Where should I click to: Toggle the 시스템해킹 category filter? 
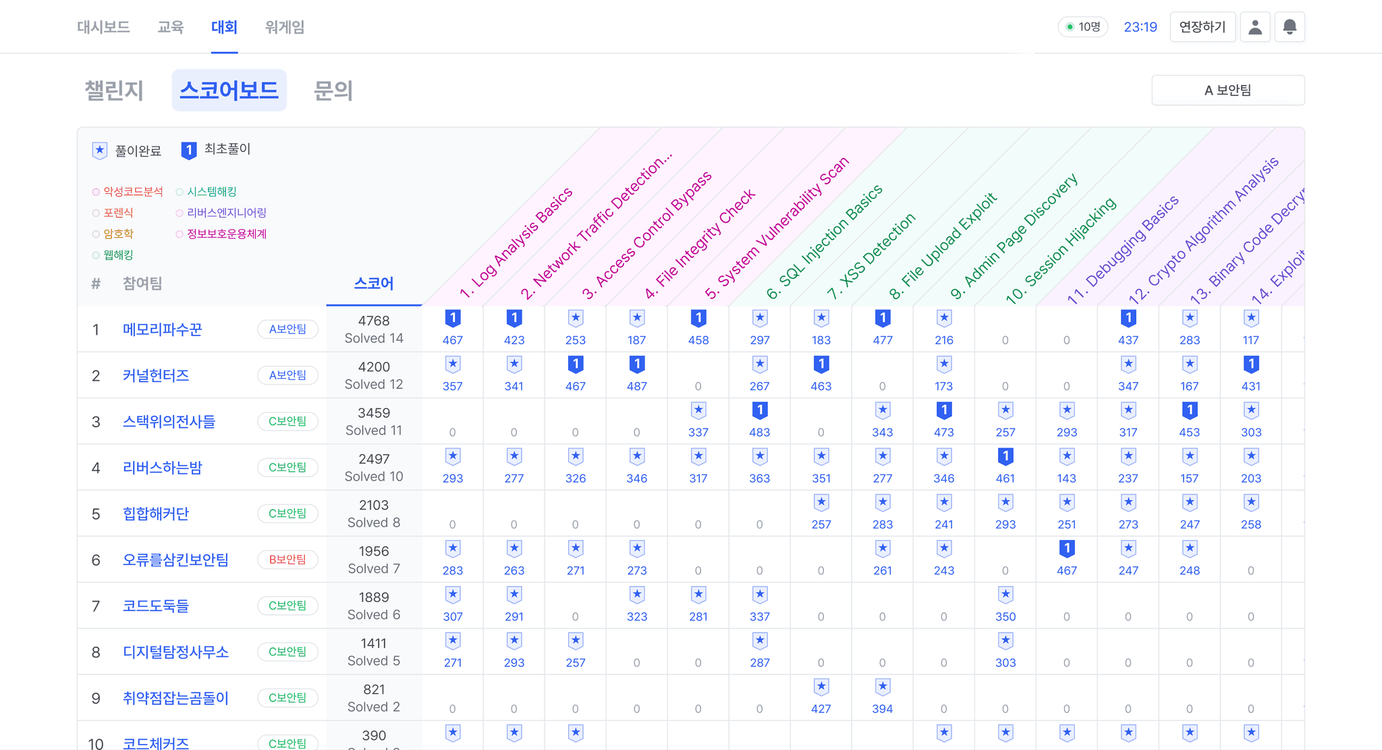pos(206,192)
